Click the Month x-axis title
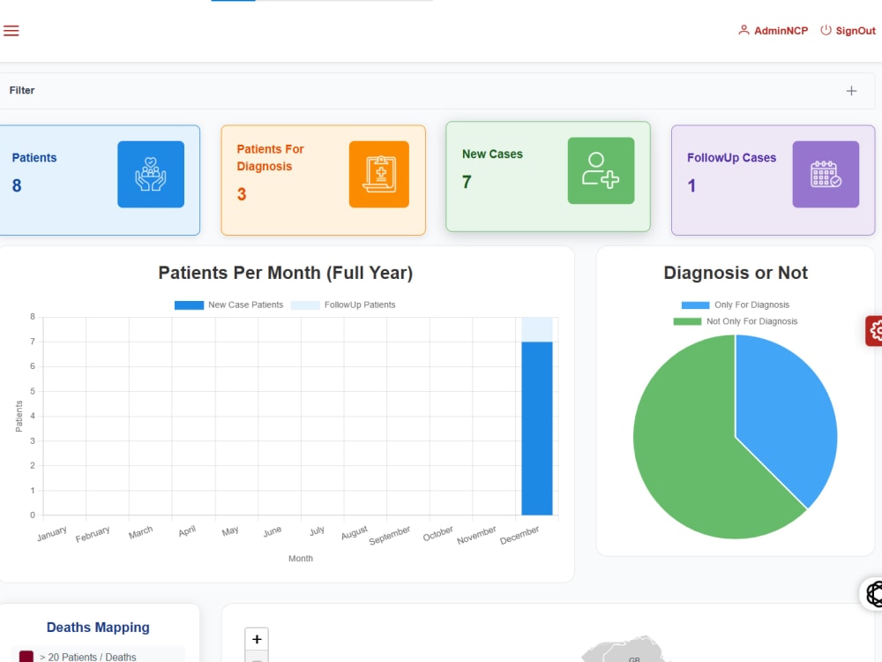Viewport: 882px width, 662px height. point(301,559)
